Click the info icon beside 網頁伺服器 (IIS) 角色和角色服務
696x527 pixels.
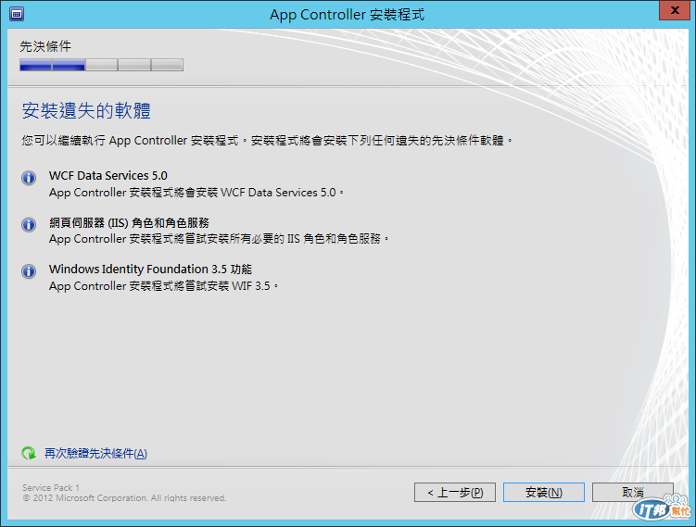[29, 224]
